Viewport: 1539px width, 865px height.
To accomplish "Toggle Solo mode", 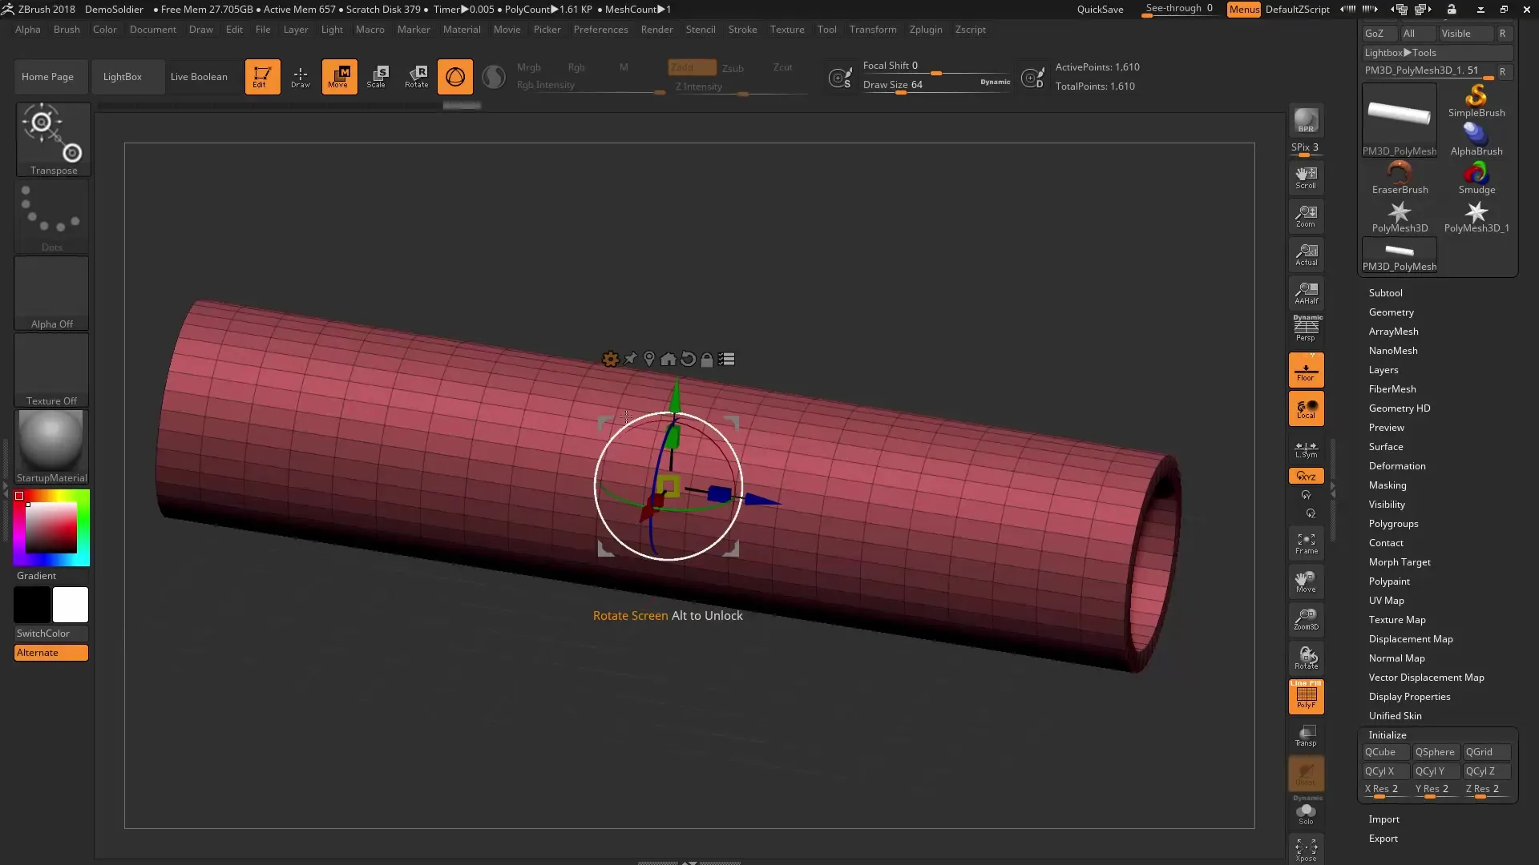I will point(1307,812).
